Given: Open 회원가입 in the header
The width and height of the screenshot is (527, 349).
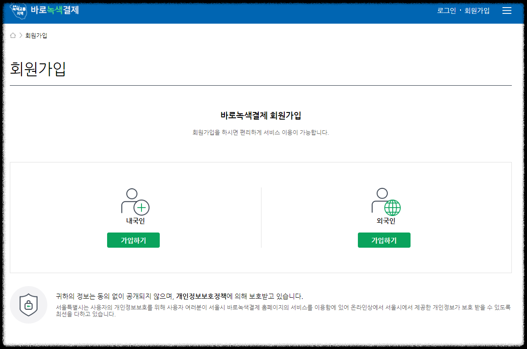Looking at the screenshot, I should tap(477, 11).
